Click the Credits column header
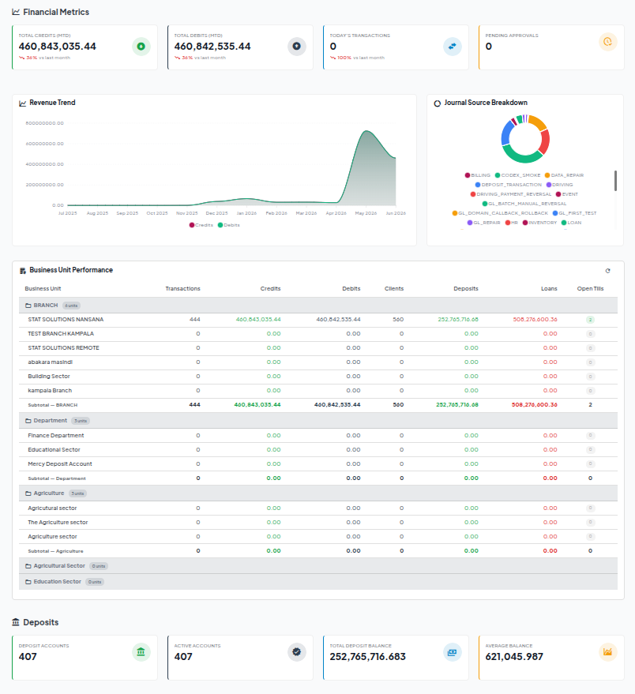Screen dimensions: 635x694 click(x=270, y=289)
